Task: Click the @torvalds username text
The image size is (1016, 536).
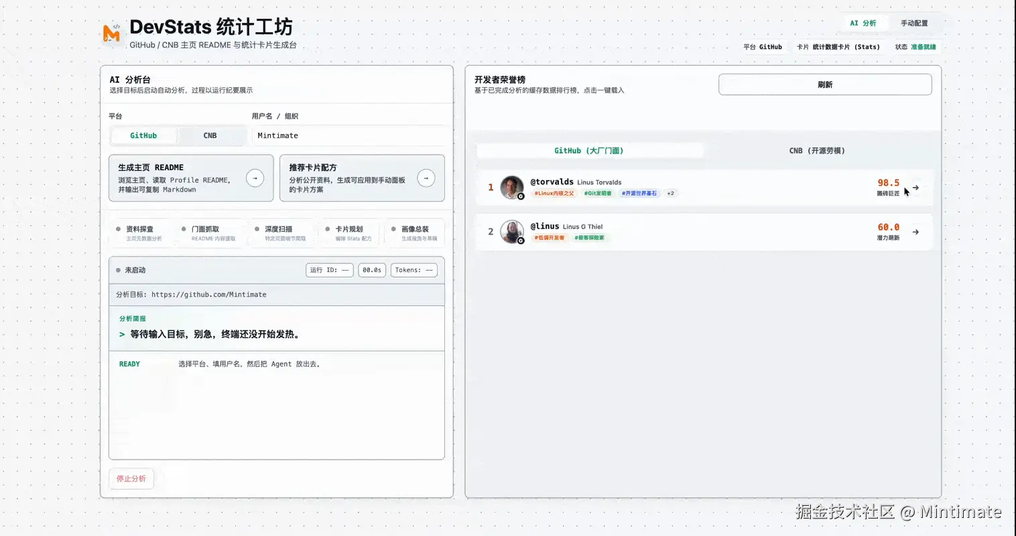Action: (552, 182)
